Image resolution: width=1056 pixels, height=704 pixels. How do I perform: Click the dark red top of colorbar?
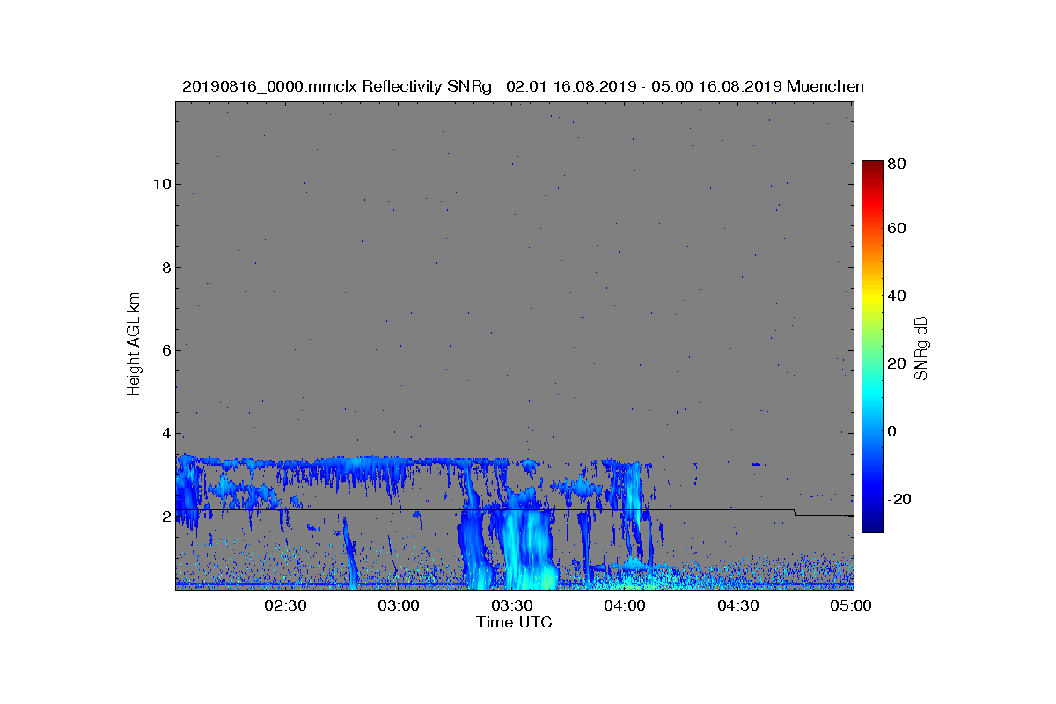click(872, 166)
